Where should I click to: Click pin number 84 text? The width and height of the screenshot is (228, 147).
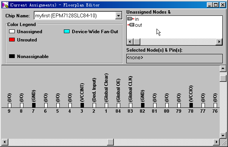tap(118, 111)
